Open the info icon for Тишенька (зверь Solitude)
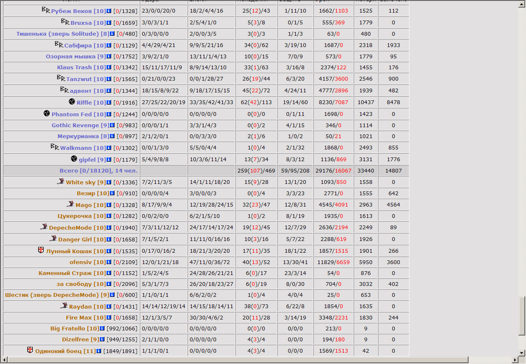526x364 pixels. [112, 34]
